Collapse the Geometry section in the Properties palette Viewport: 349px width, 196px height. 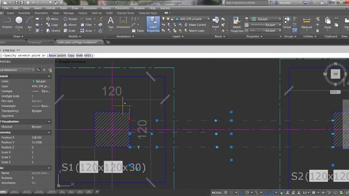click(x=49, y=133)
